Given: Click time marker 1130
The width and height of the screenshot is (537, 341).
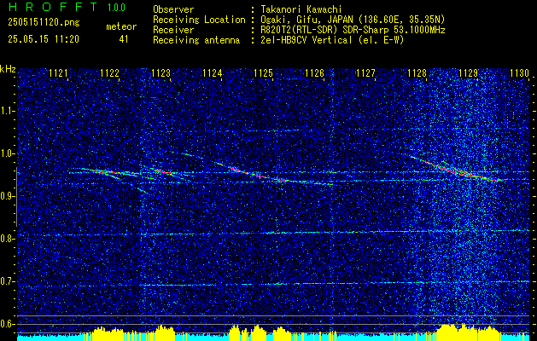Looking at the screenshot, I should (520, 72).
